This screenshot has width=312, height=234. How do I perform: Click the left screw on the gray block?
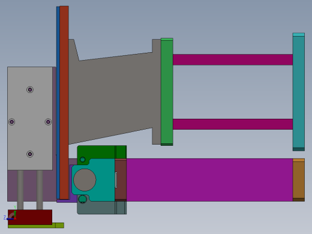11,122
